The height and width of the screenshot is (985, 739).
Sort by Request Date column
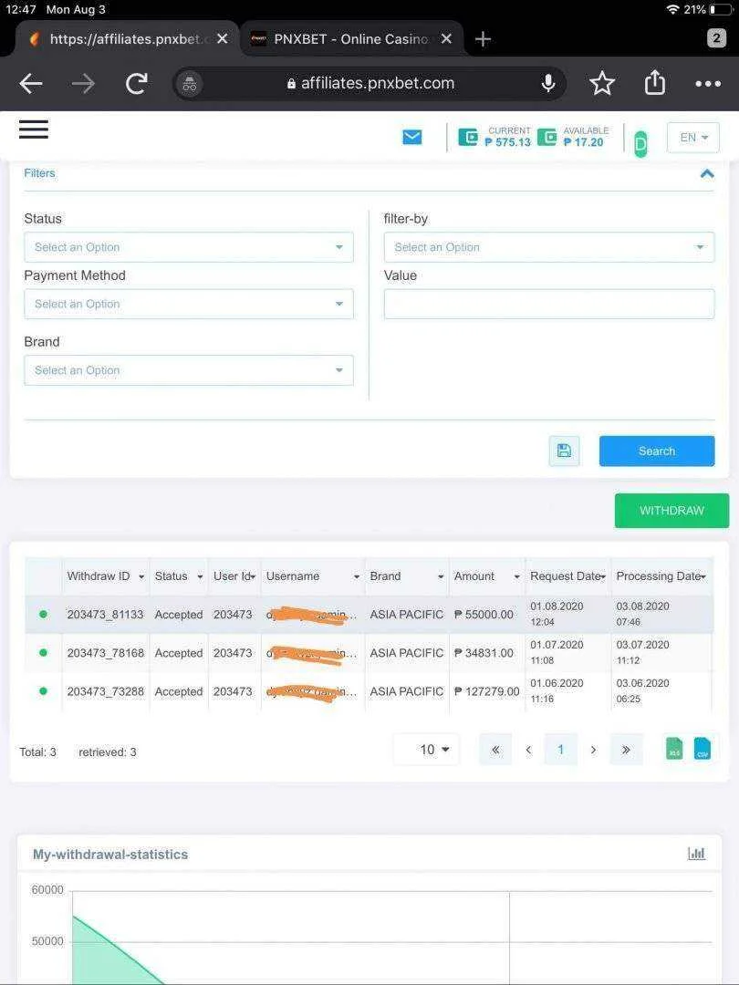tap(568, 576)
